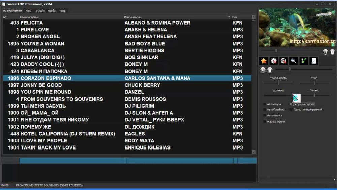Click the тональность slider handle

279,83
